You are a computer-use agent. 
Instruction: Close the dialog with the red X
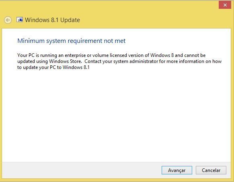tap(225, 5)
